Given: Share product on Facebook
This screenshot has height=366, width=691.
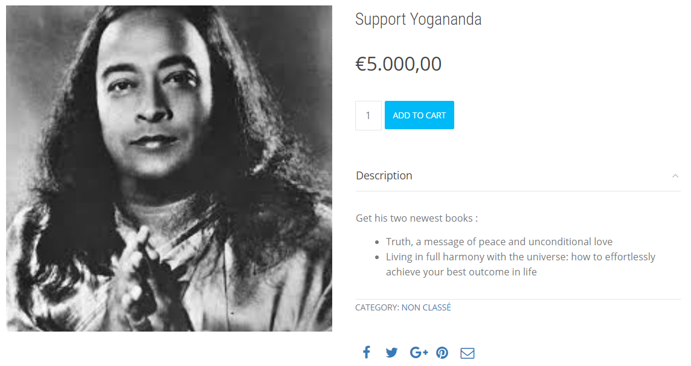Looking at the screenshot, I should coord(367,352).
